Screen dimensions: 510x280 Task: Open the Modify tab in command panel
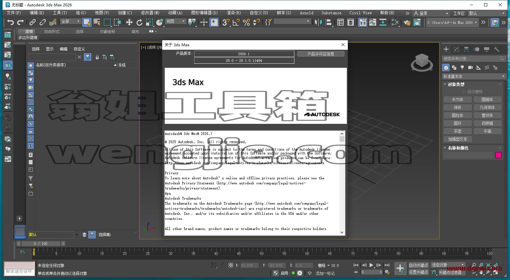point(456,49)
